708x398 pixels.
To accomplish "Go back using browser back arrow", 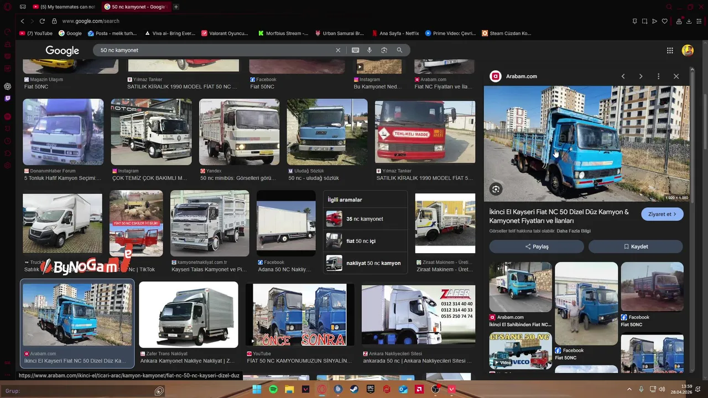I will (x=22, y=21).
